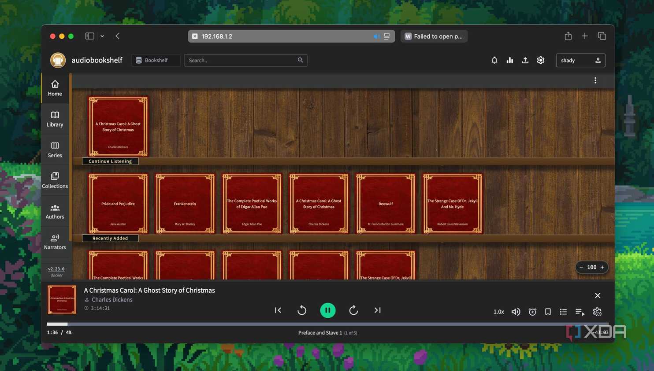Open the sleep timer
Image resolution: width=654 pixels, height=371 pixels.
coord(532,312)
